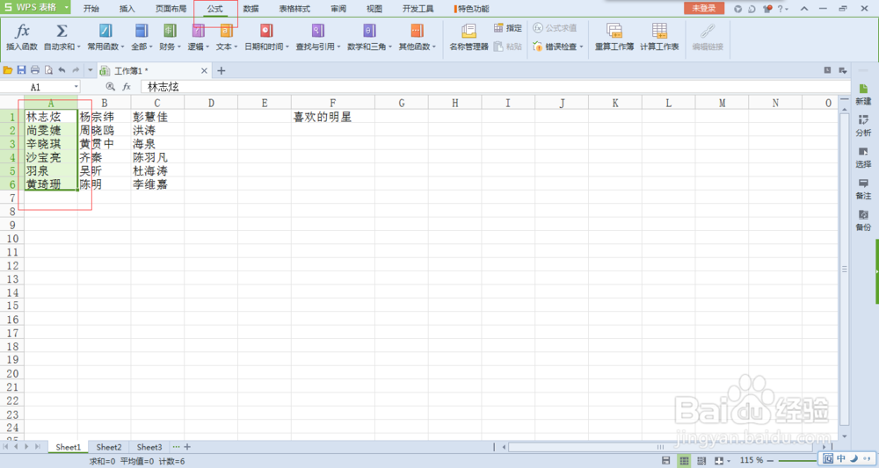879x468 pixels.
Task: Save the workbook with the floppy icon
Action: click(21, 70)
